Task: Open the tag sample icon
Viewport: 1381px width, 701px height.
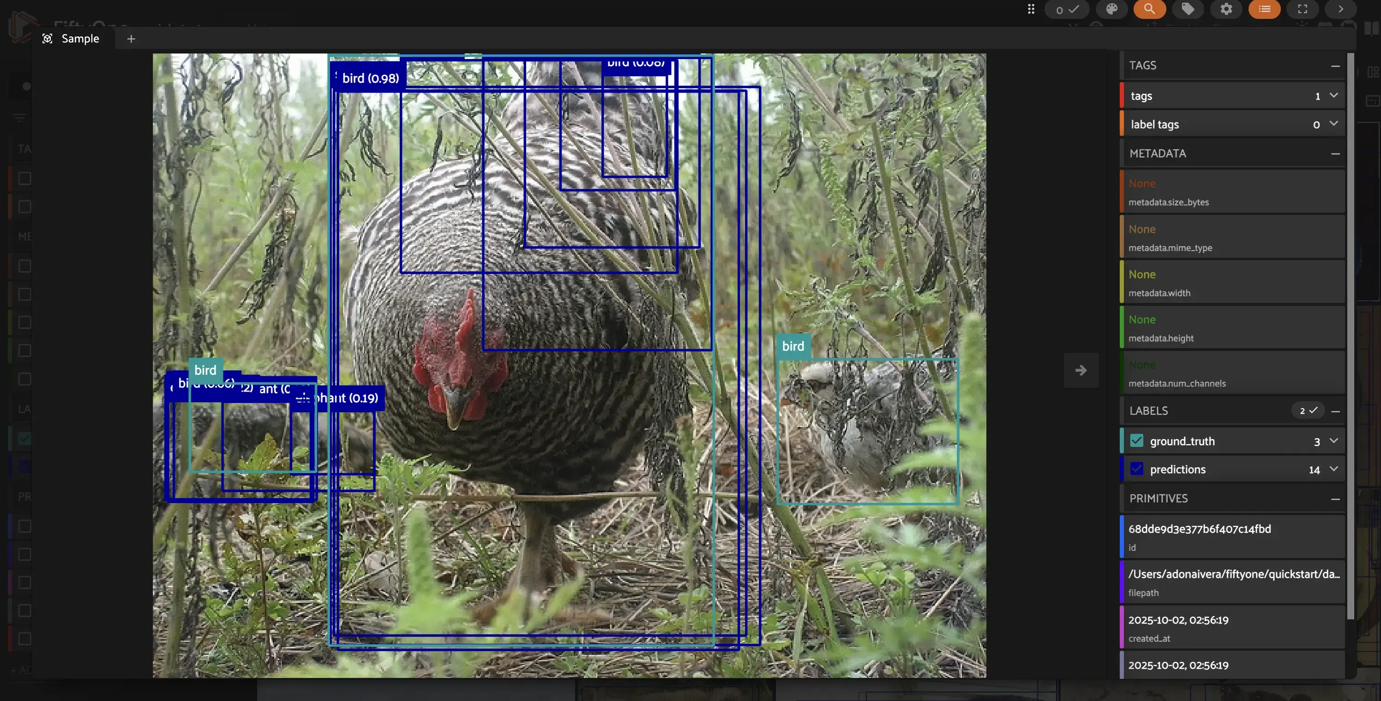Action: click(1188, 9)
